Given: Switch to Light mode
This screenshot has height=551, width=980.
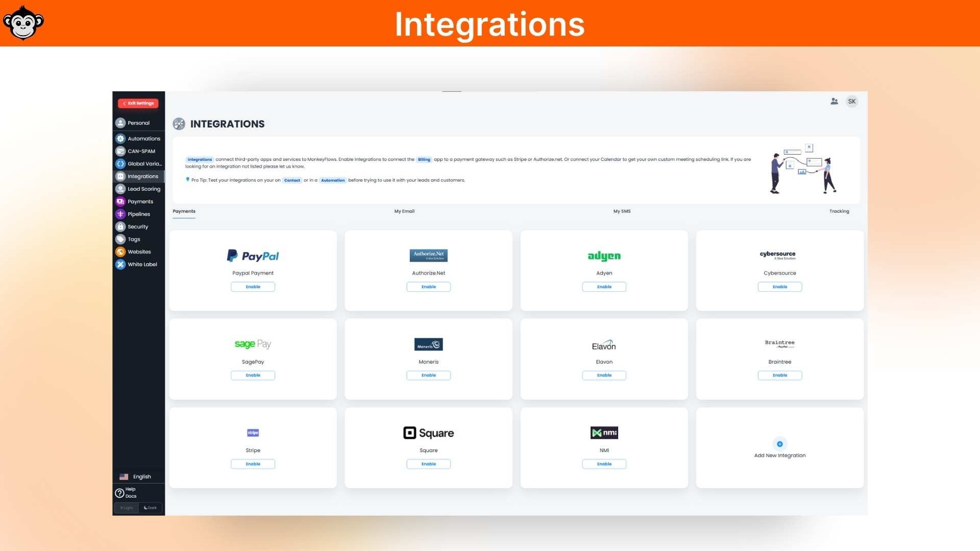Looking at the screenshot, I should coord(126,508).
